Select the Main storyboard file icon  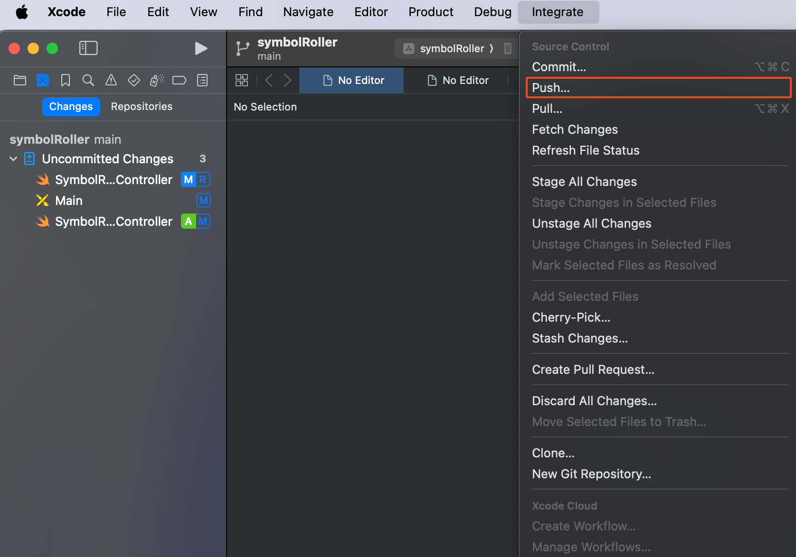[x=43, y=201]
